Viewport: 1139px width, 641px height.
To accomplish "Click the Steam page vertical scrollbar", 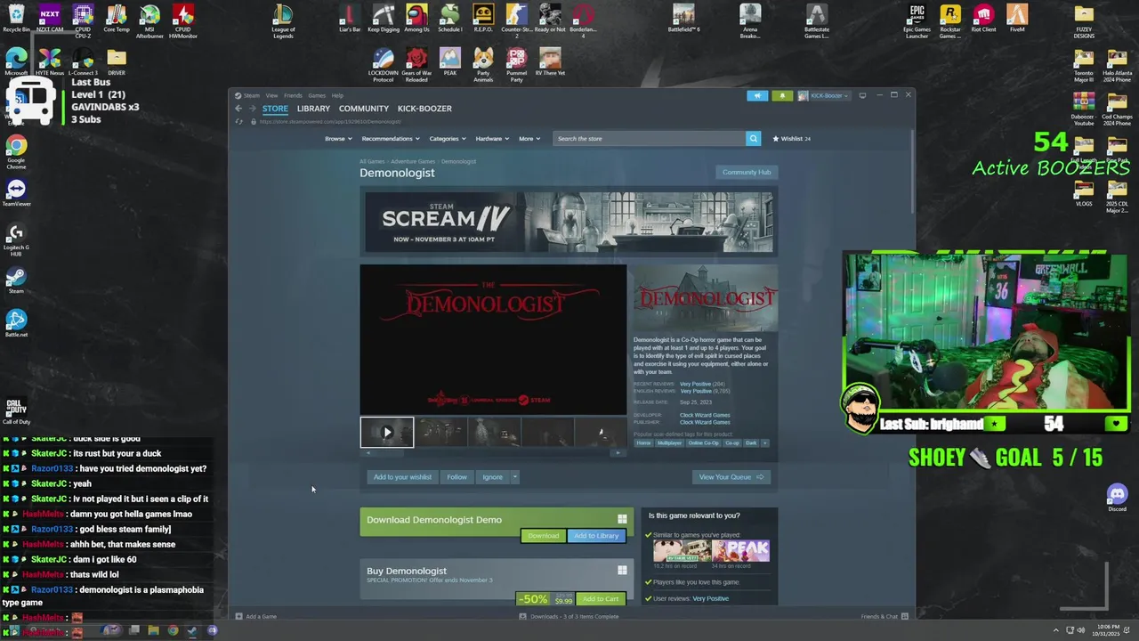I will [x=913, y=174].
